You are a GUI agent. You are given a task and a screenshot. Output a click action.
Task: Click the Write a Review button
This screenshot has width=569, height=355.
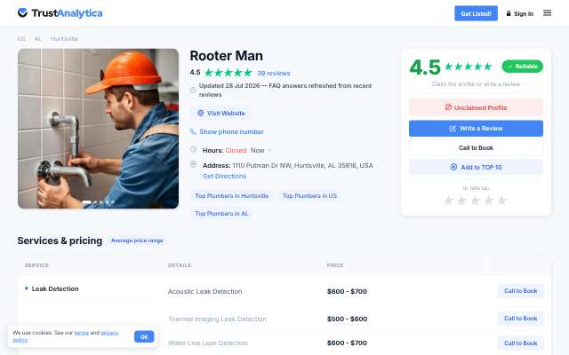point(476,128)
